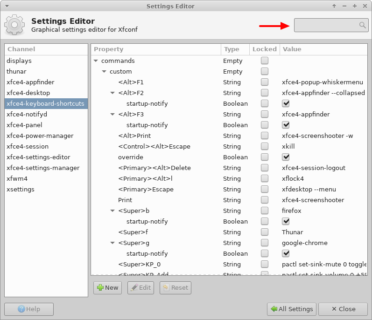372x320 pixels.
Task: Click the green plus New icon
Action: coord(100,287)
